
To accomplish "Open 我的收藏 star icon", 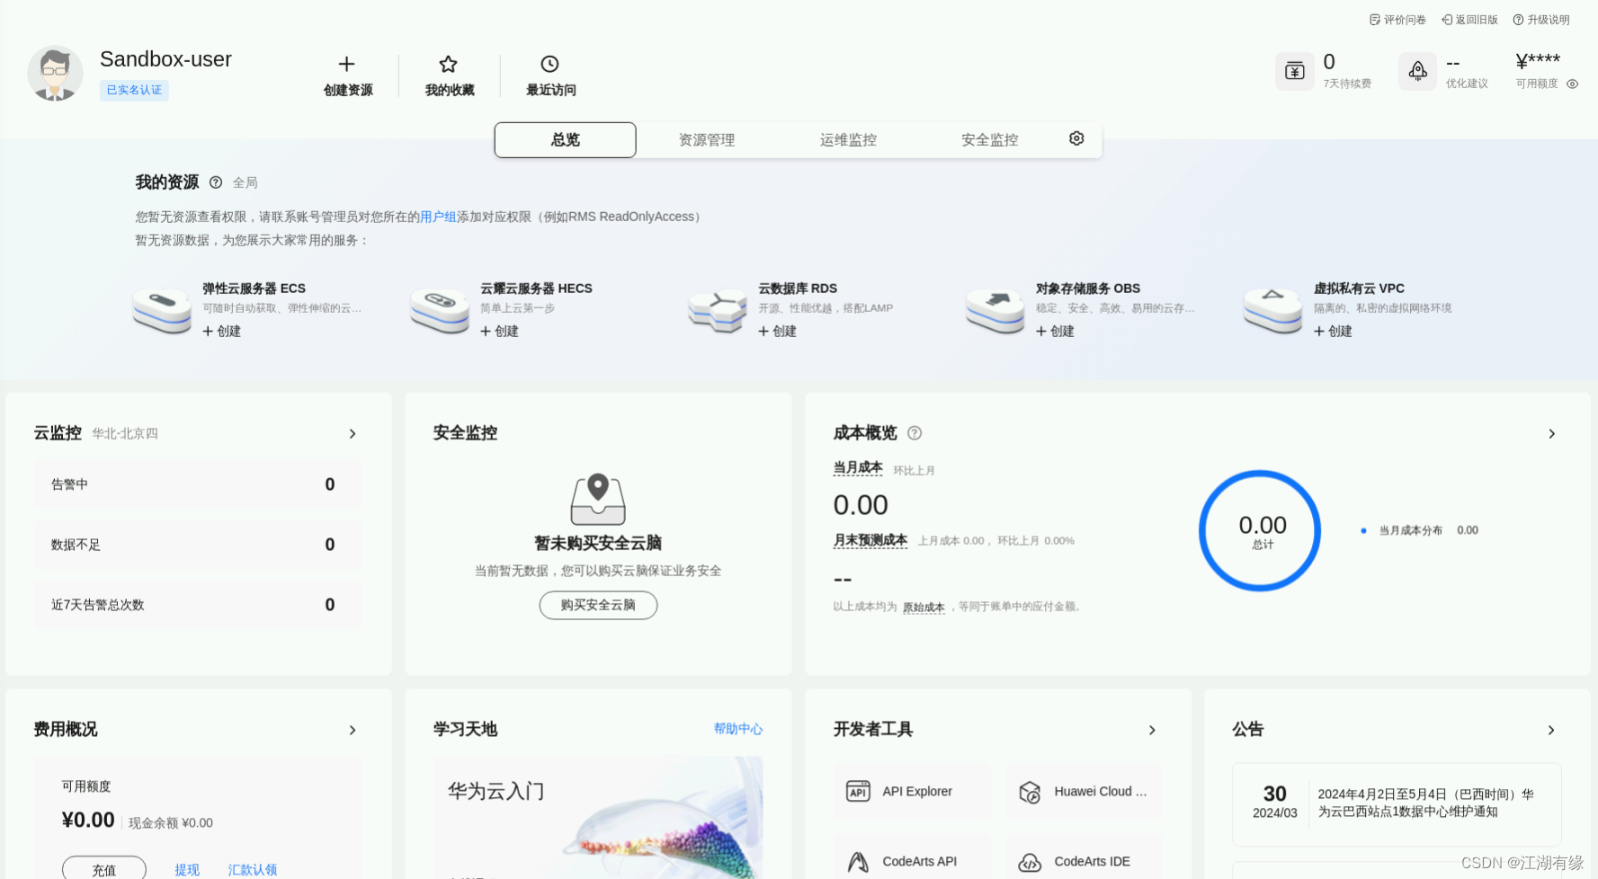I will pos(448,64).
